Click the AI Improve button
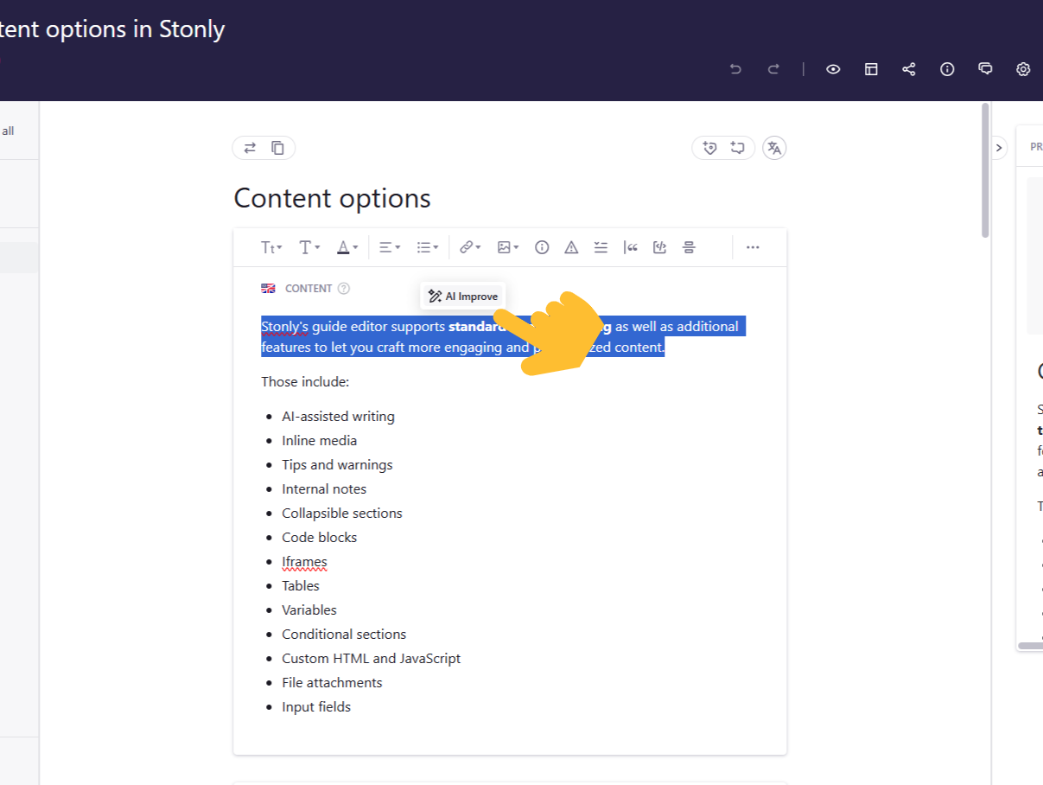Image resolution: width=1043 pixels, height=785 pixels. coord(462,296)
